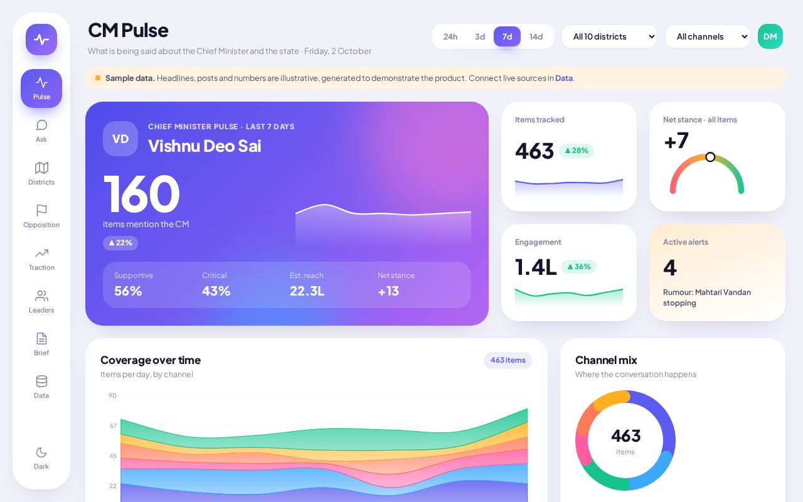Open the Traction trend icon

pyautogui.click(x=41, y=253)
